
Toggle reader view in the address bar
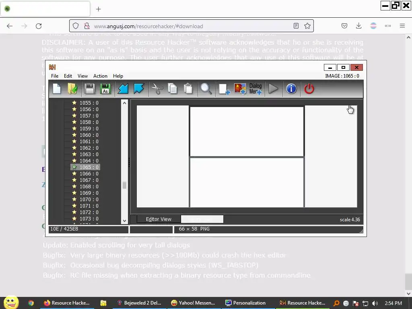point(296,26)
